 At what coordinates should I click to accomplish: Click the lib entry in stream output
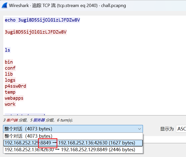coord(9,74)
